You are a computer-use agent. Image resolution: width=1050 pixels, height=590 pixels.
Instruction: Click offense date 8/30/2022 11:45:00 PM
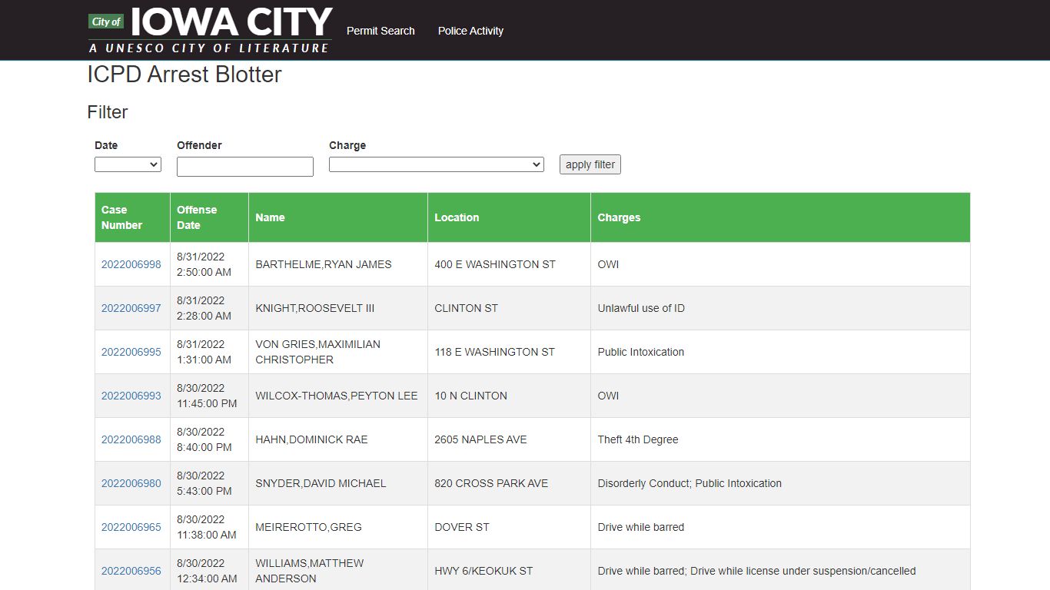click(207, 396)
